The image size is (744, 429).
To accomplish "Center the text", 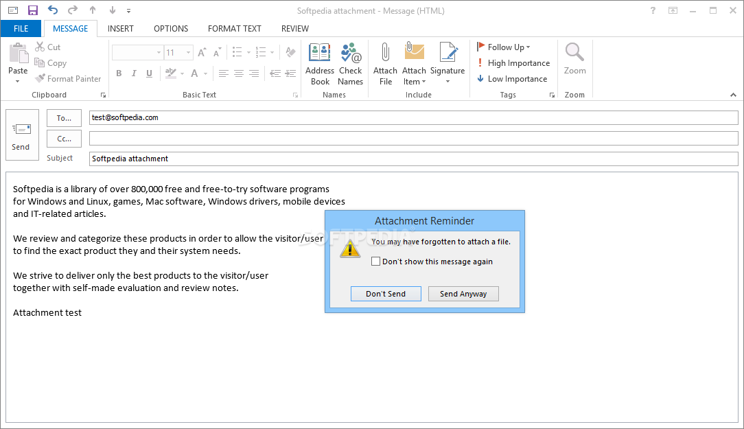I will 239,73.
